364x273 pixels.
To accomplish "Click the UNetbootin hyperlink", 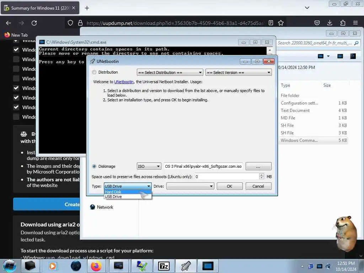I will (124, 82).
